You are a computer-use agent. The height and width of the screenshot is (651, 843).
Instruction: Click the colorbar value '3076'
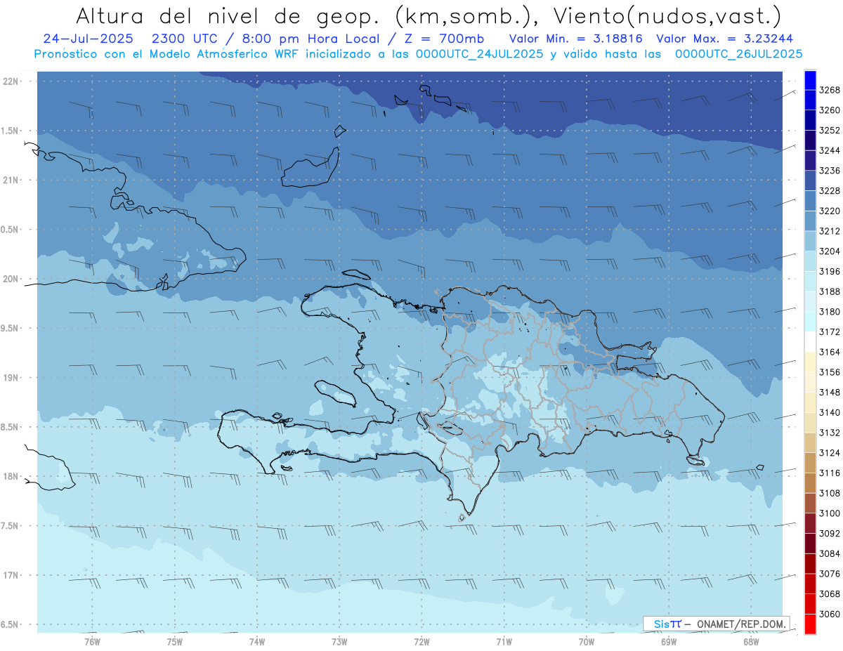coord(830,574)
